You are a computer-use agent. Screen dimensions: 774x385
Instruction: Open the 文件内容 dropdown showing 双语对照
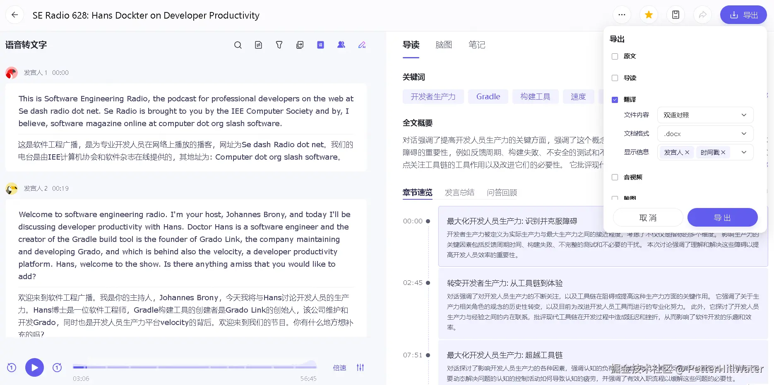(x=705, y=115)
